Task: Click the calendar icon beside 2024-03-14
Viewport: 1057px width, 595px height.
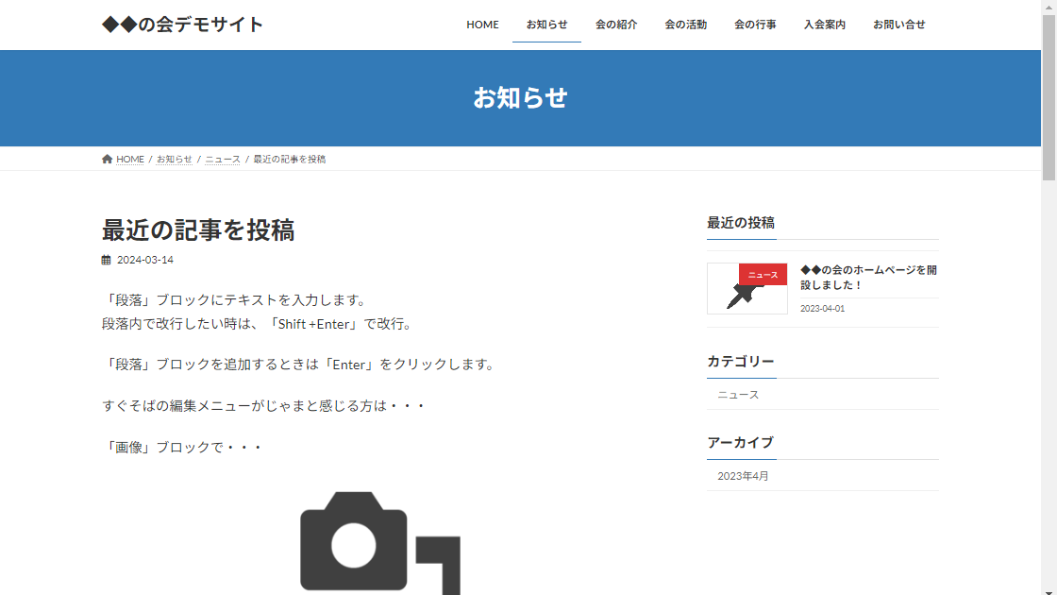Action: coord(106,260)
